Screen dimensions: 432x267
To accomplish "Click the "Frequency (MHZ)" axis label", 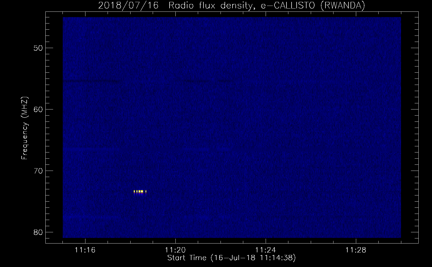I will (x=25, y=128).
